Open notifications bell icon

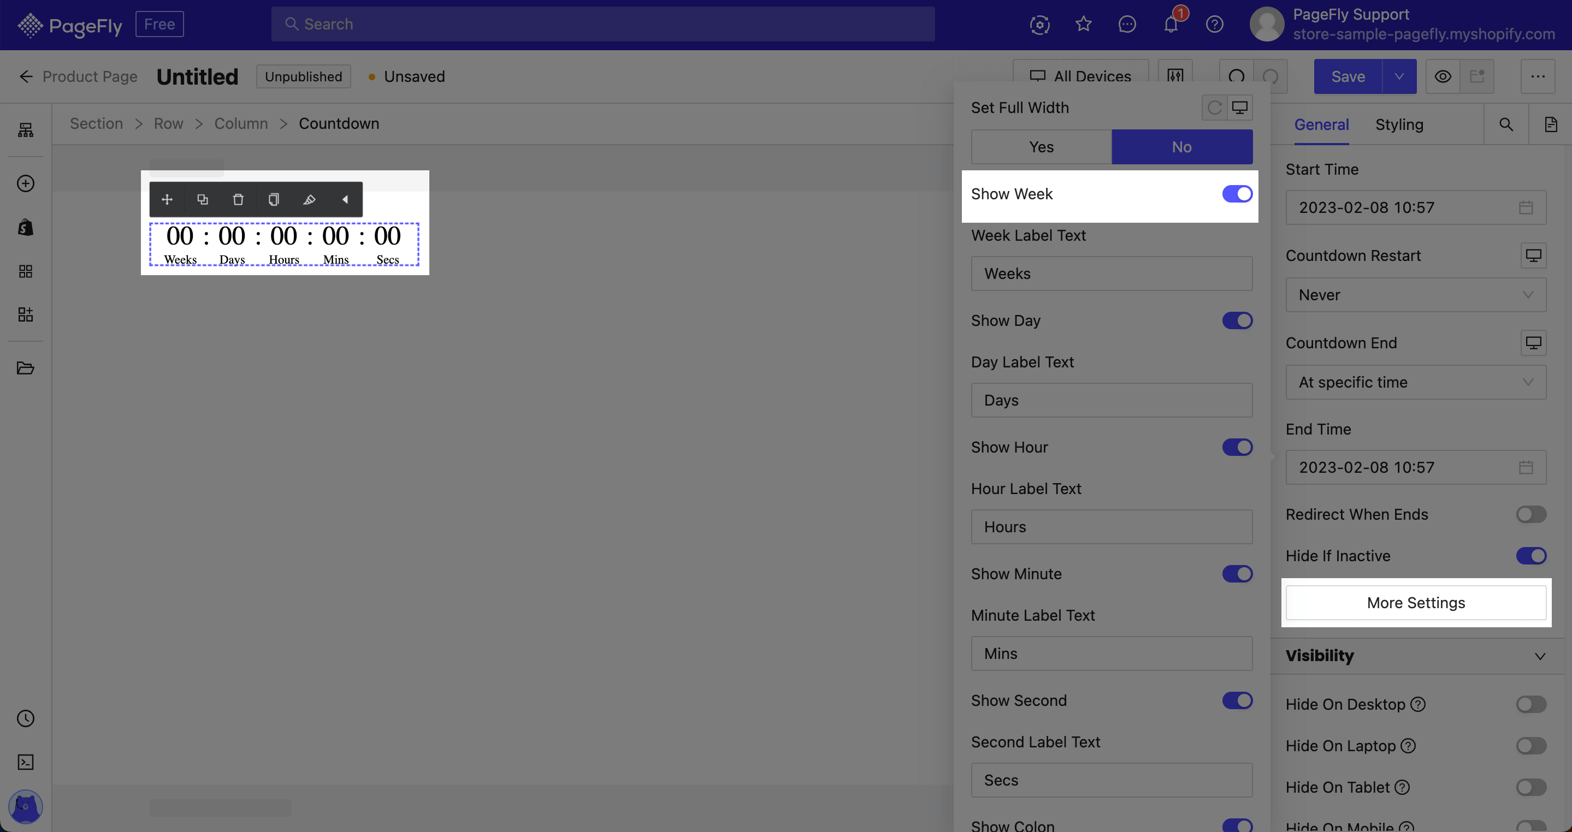point(1171,25)
